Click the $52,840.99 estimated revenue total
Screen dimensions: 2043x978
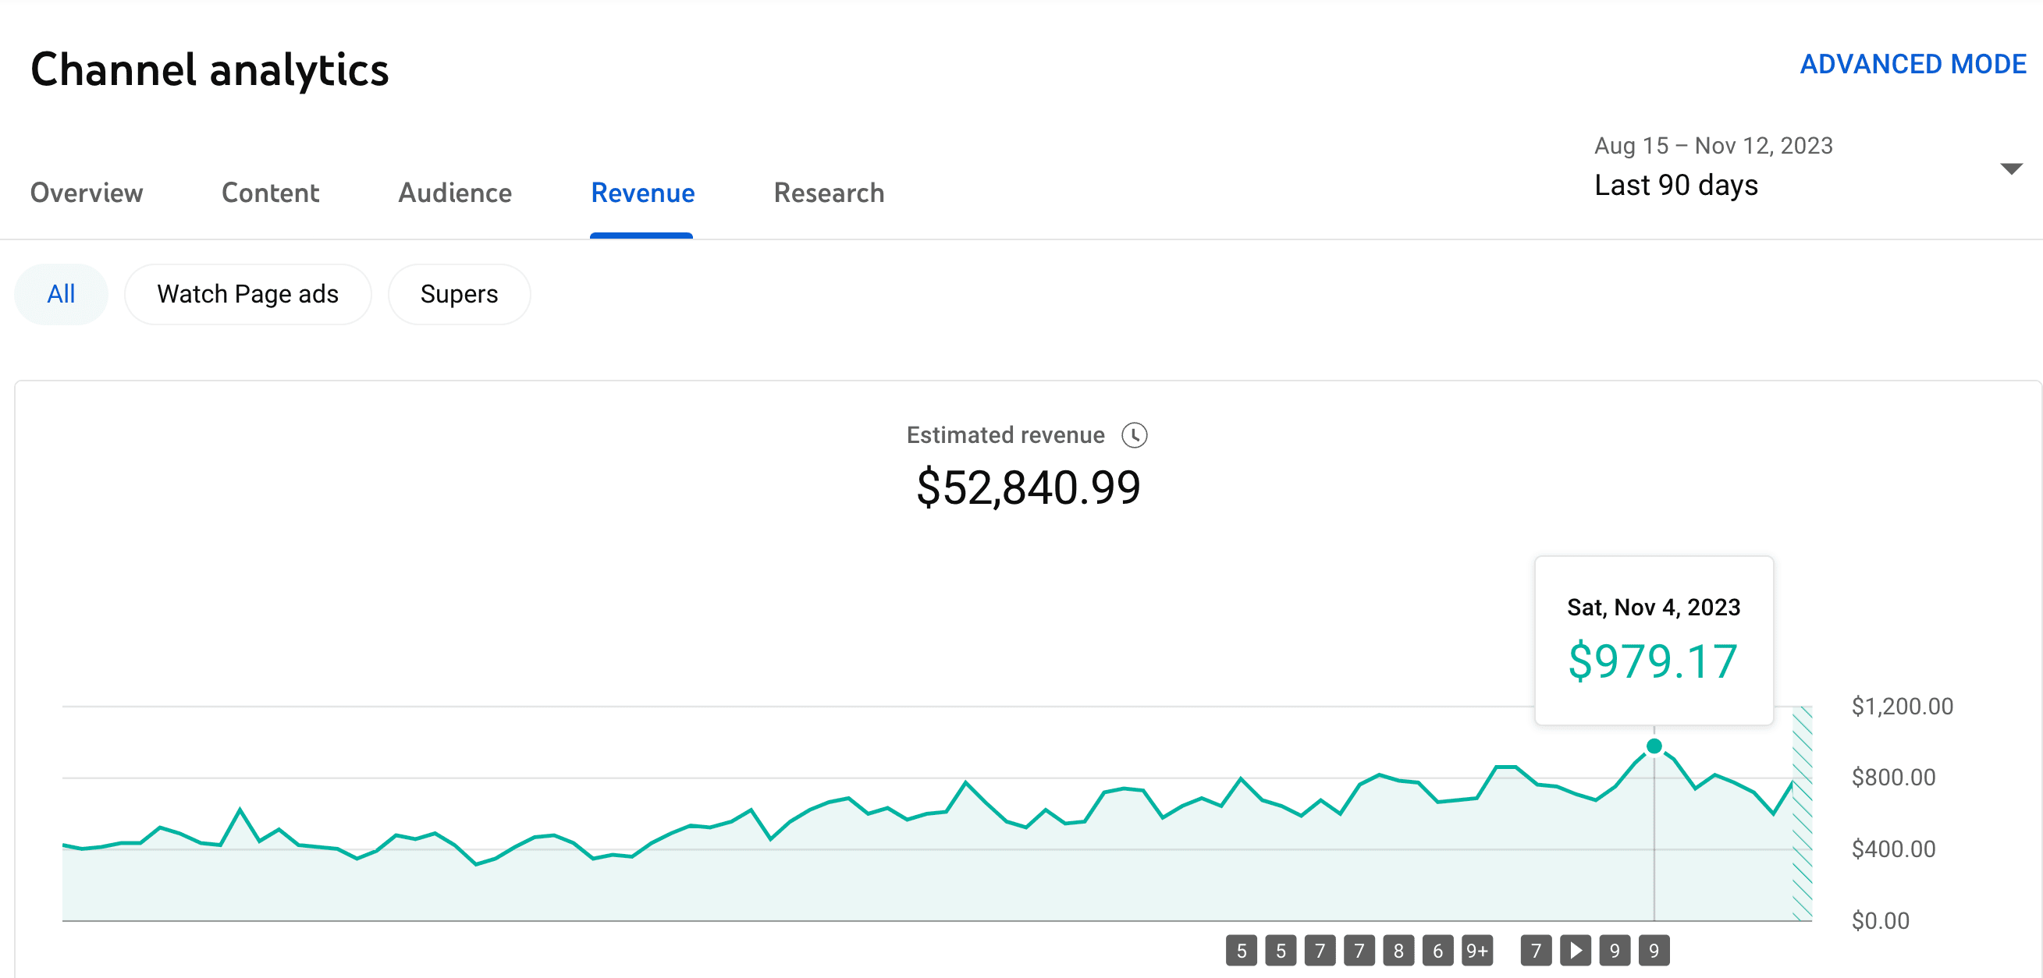click(1028, 487)
